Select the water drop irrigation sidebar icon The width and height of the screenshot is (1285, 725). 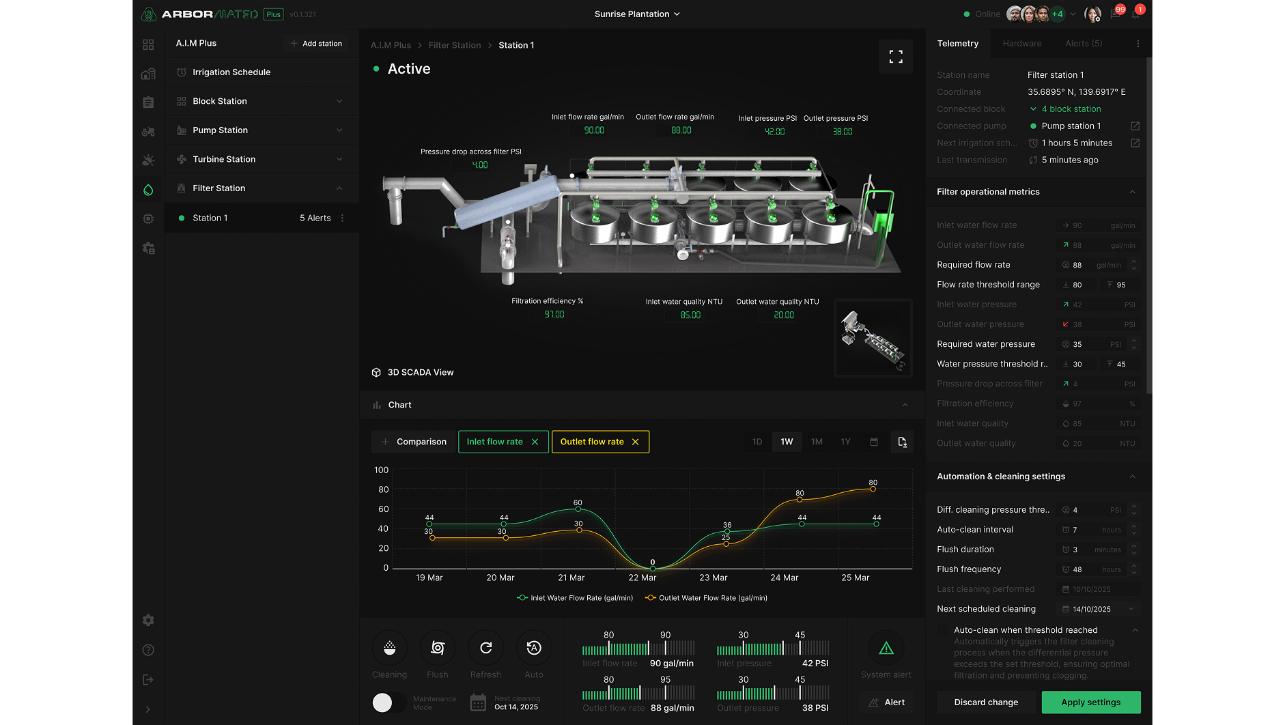coord(148,190)
